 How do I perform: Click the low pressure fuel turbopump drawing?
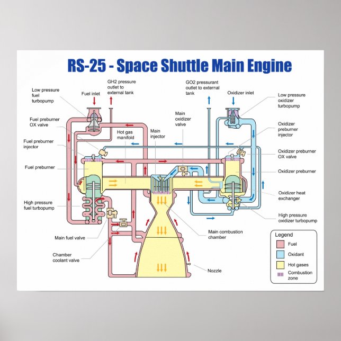click(94, 119)
